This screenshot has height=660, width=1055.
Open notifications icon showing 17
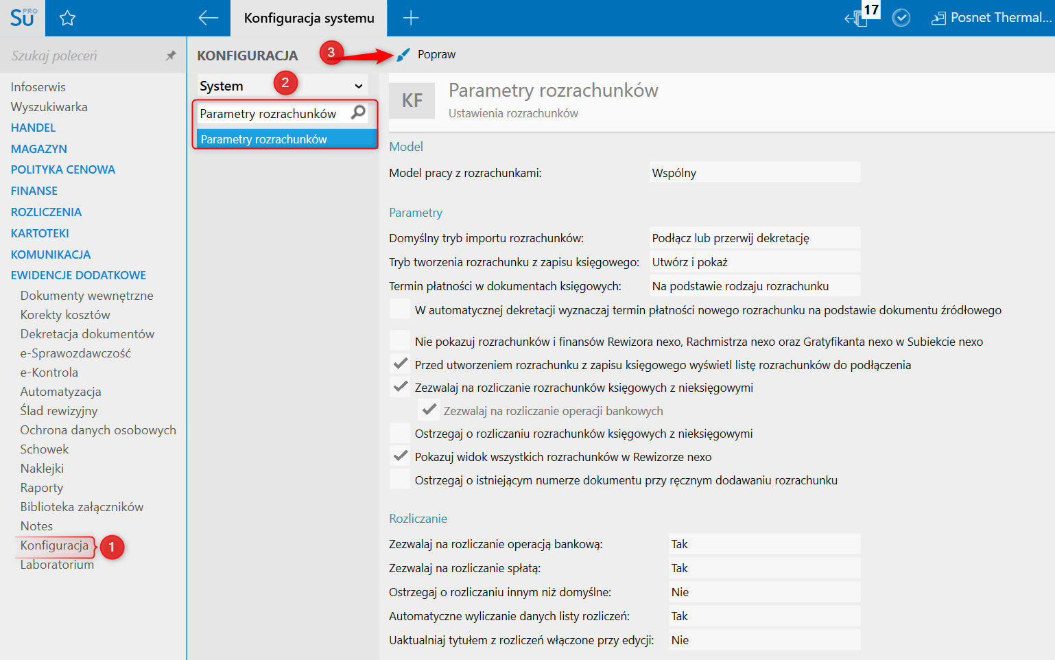860,17
